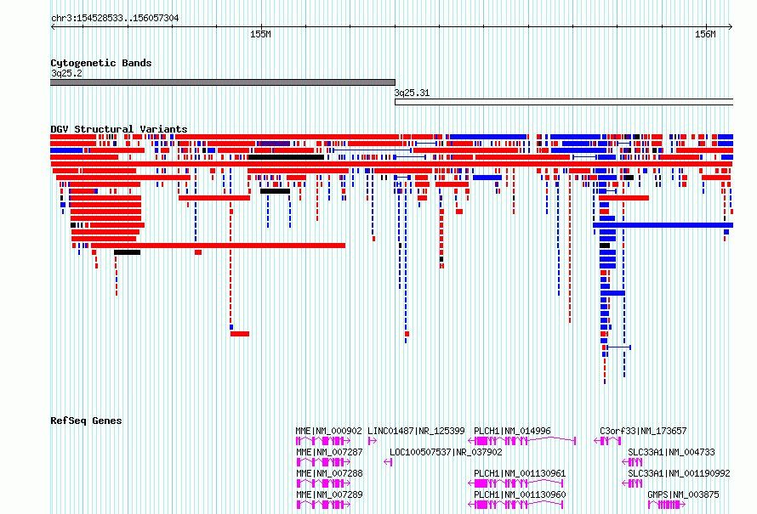Open the GMPS|NM_003875 gene label
The width and height of the screenshot is (757, 514).
pyautogui.click(x=683, y=494)
